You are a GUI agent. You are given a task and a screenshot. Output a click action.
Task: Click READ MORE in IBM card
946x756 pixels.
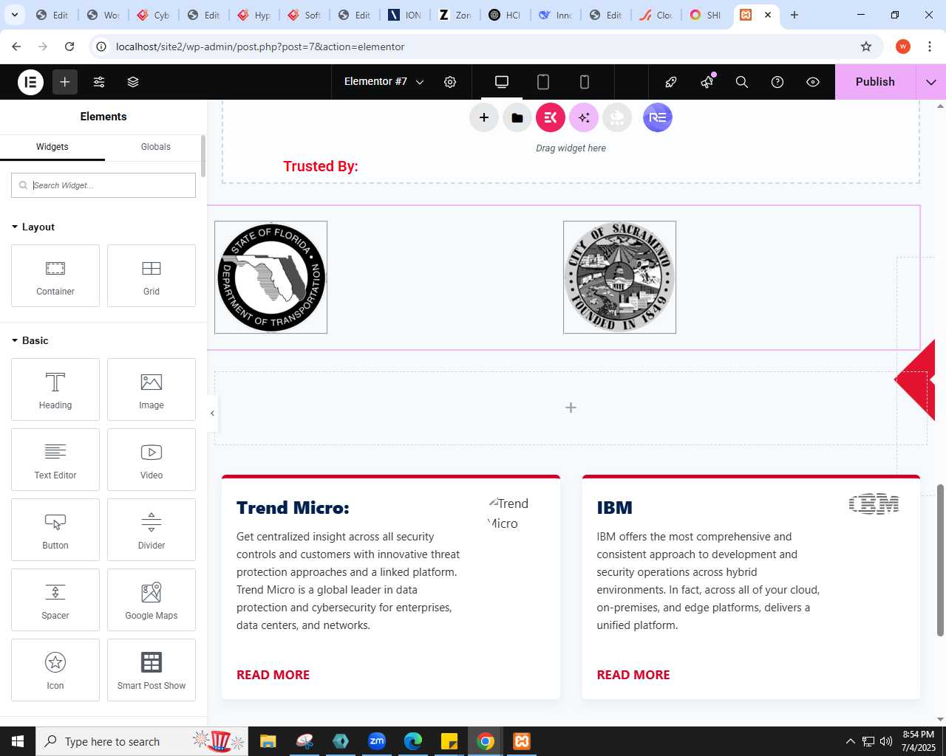(x=633, y=675)
